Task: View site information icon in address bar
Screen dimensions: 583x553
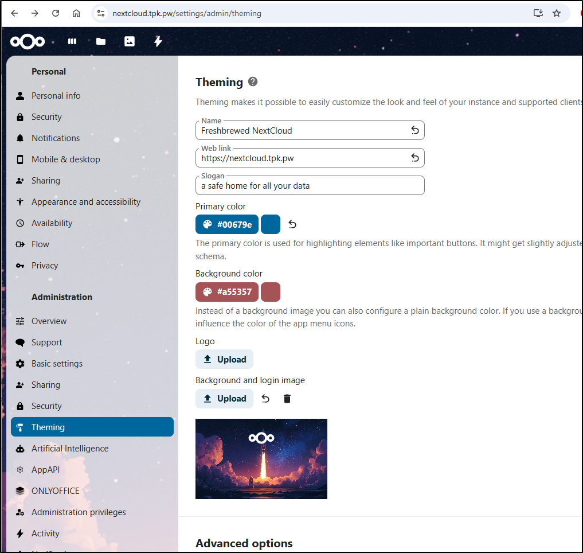Action: point(101,13)
